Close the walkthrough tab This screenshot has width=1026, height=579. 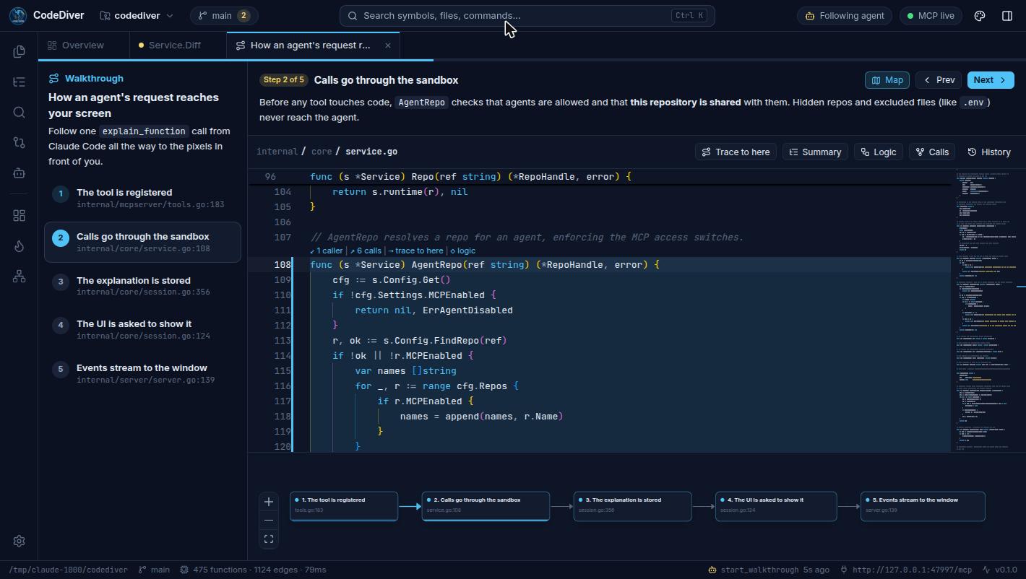[x=388, y=45]
